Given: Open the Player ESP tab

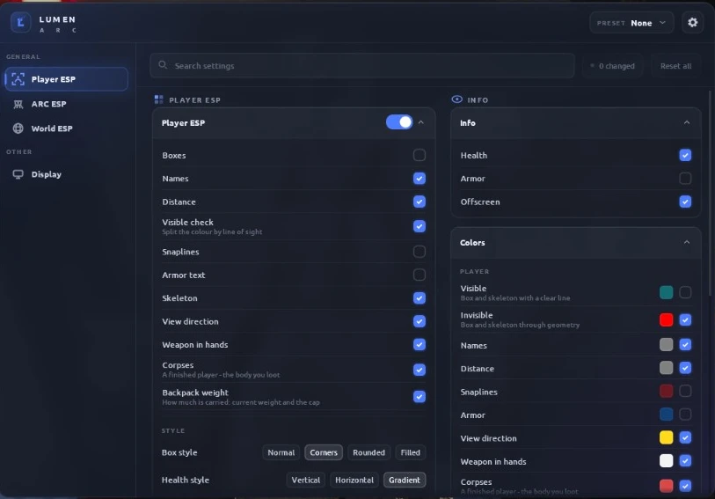Looking at the screenshot, I should pos(67,79).
